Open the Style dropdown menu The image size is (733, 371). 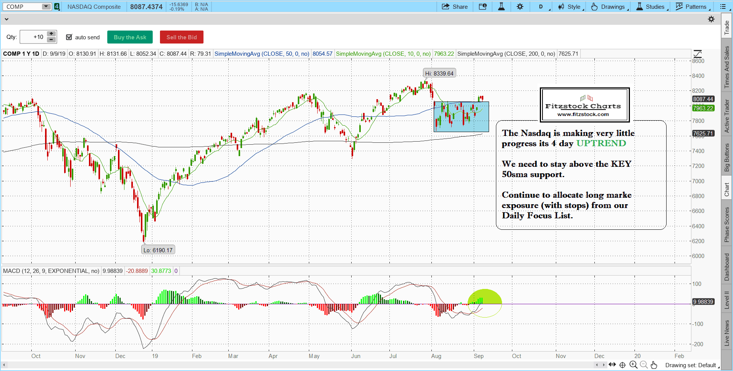[x=570, y=6]
